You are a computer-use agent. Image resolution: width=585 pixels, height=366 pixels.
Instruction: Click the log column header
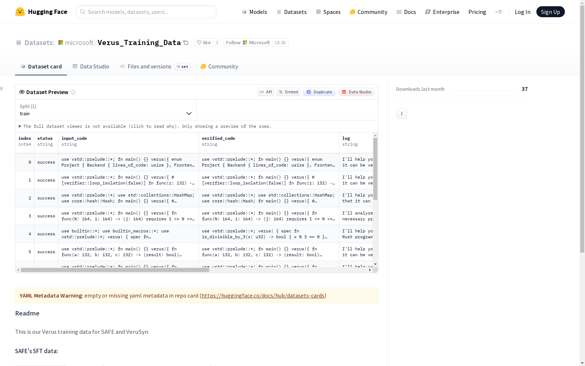point(356,143)
